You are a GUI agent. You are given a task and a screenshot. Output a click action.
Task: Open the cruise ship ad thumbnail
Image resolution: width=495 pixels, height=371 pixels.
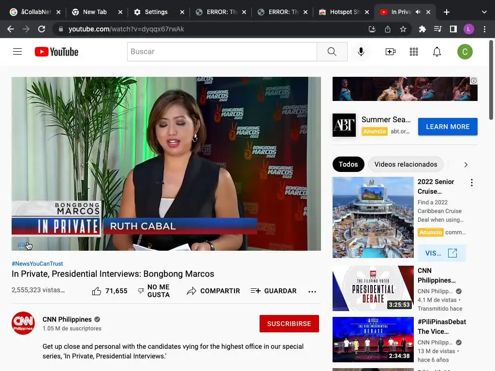[373, 217]
